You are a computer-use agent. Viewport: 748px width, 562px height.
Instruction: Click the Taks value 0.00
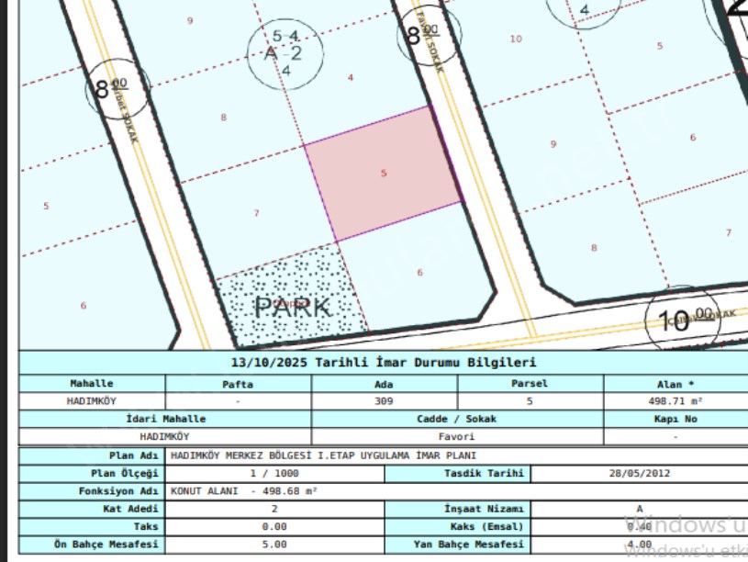(x=274, y=526)
